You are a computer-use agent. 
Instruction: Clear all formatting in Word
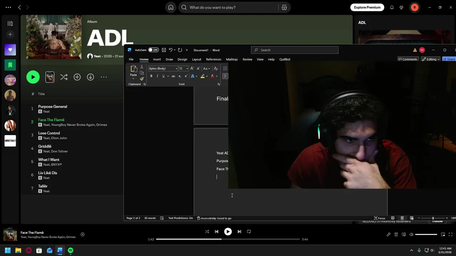tap(216, 68)
